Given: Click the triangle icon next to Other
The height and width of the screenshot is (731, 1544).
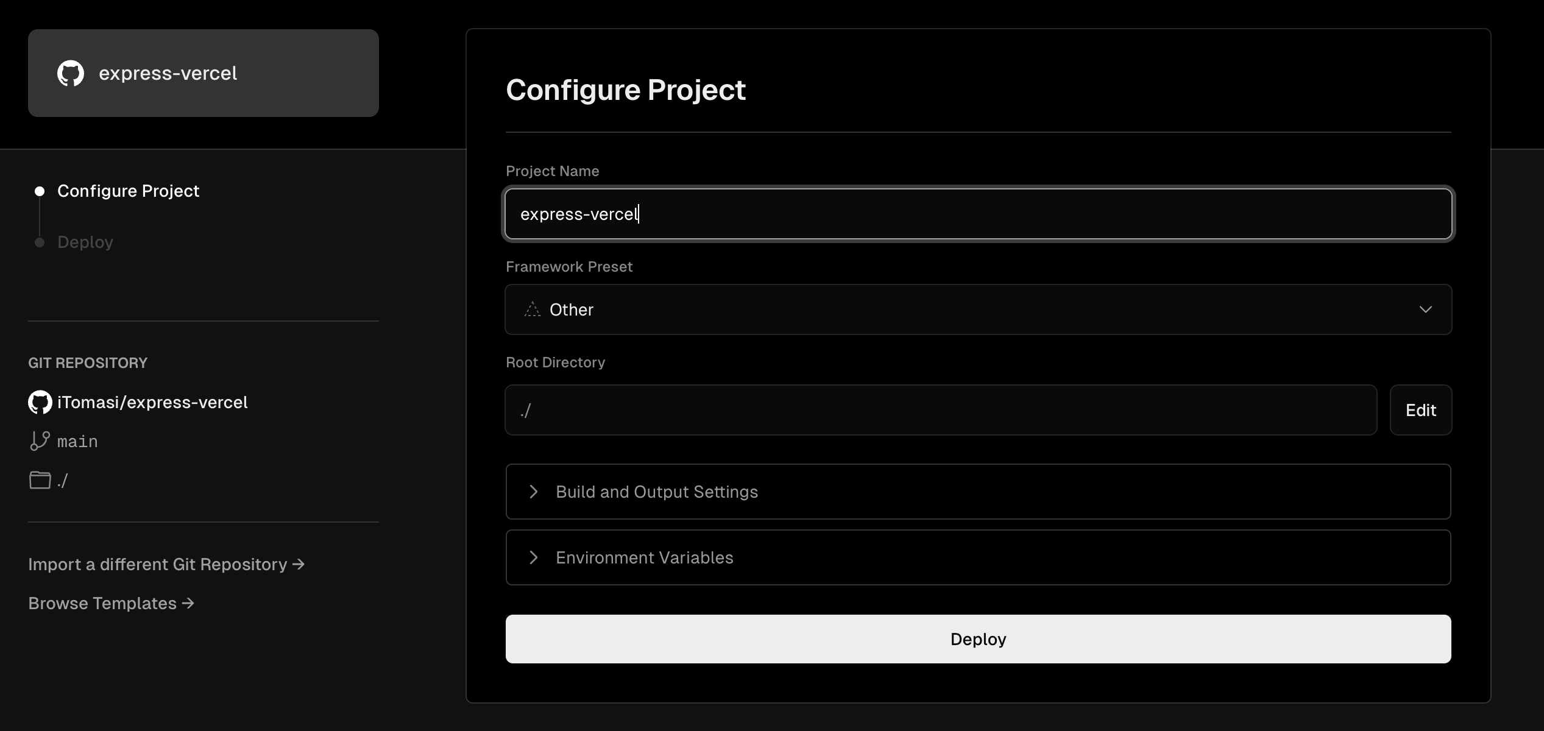Looking at the screenshot, I should 532,309.
